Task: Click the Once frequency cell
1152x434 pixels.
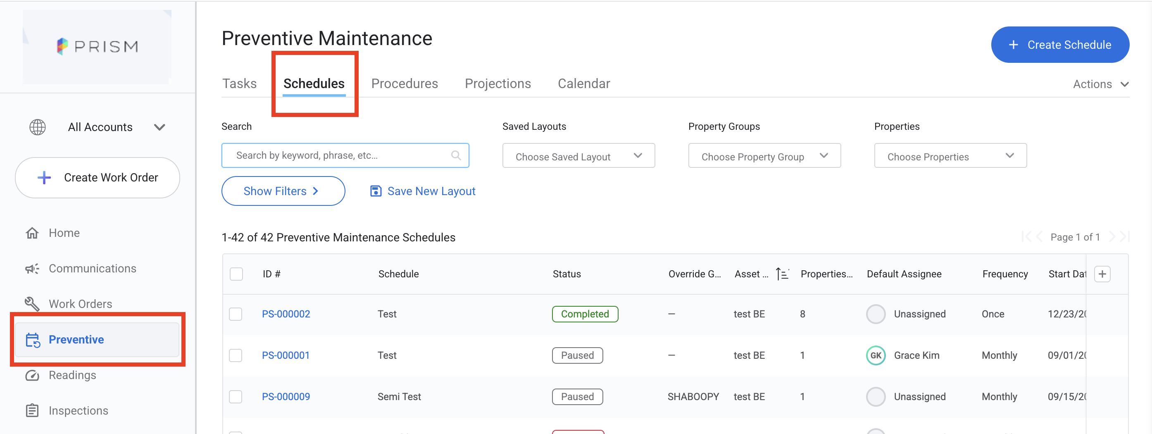Action: coord(993,314)
